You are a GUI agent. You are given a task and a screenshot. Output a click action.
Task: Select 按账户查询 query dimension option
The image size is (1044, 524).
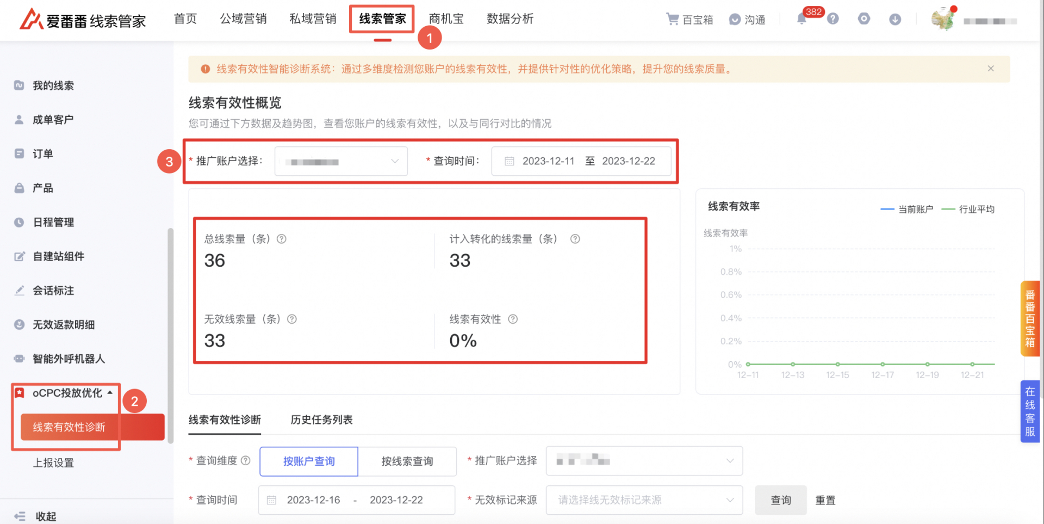(x=309, y=461)
